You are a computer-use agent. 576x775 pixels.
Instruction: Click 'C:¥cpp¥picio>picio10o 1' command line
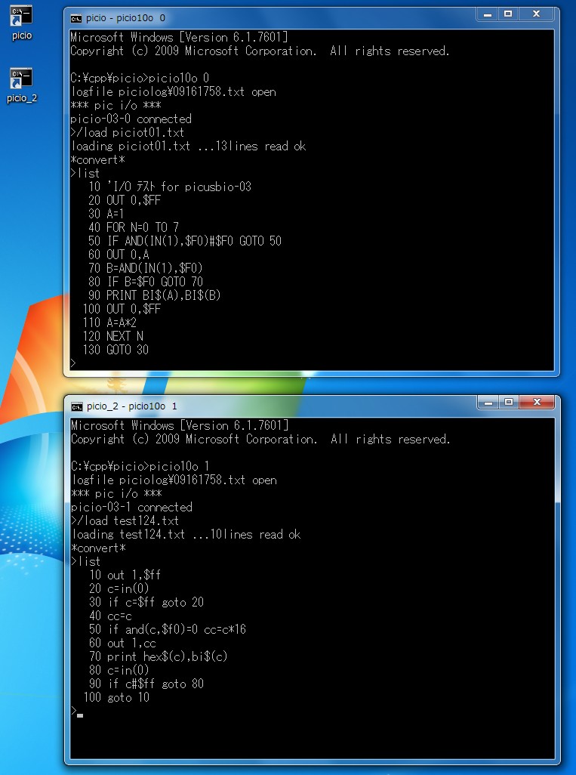[x=140, y=466]
